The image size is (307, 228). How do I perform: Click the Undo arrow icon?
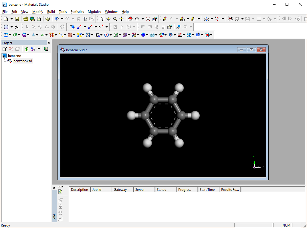[x=56, y=19]
